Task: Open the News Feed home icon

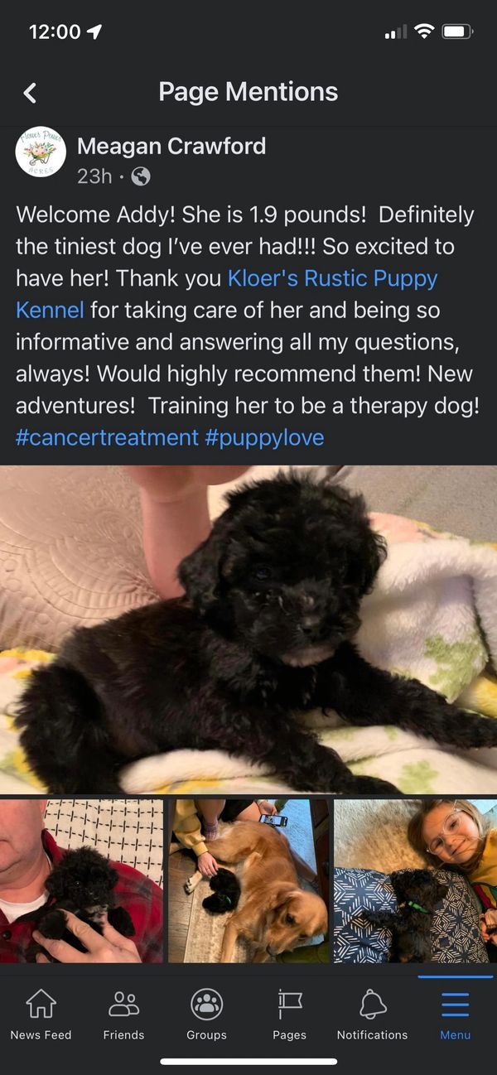Action: (x=41, y=1004)
